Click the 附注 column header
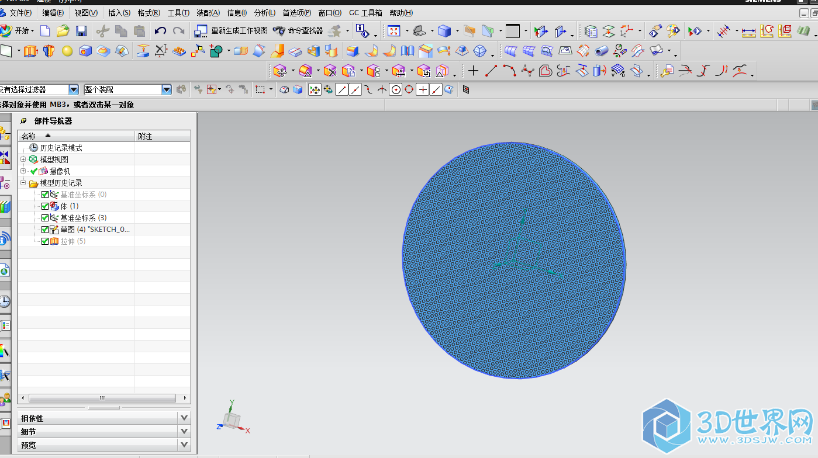Viewport: 818px width, 458px height. 163,136
